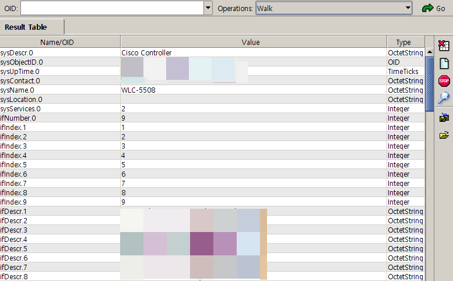The image size is (453, 281).
Task: Select the ifDescr.4 row
Action: point(212,239)
